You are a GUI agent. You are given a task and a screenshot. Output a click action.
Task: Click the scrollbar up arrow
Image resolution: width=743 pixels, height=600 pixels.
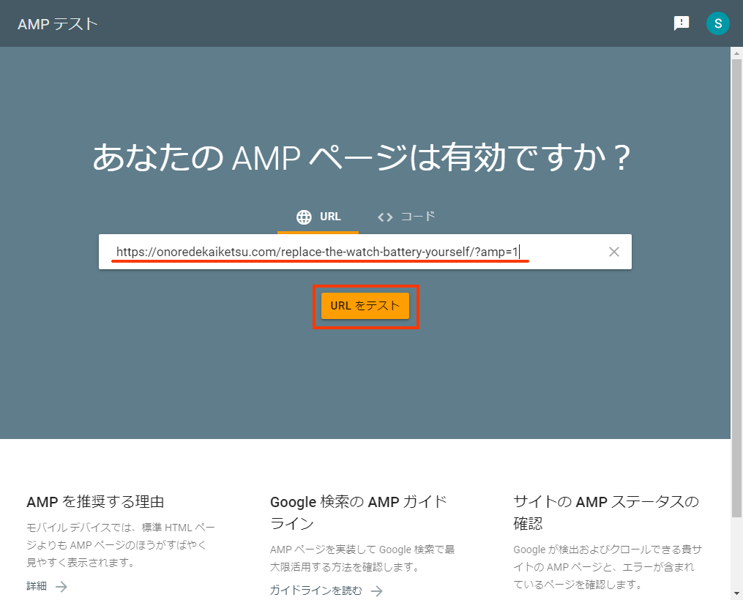click(736, 53)
